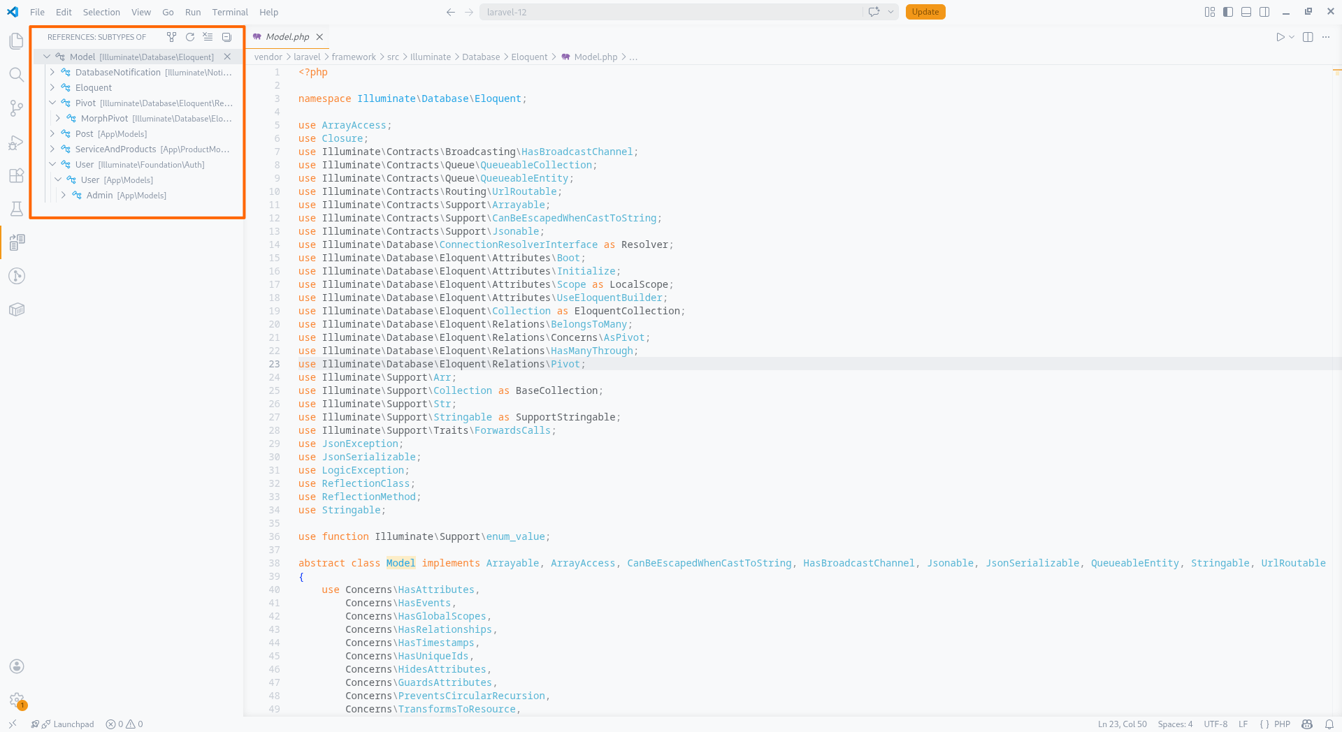
Task: Dismiss the Model root reference entry
Action: tap(227, 57)
